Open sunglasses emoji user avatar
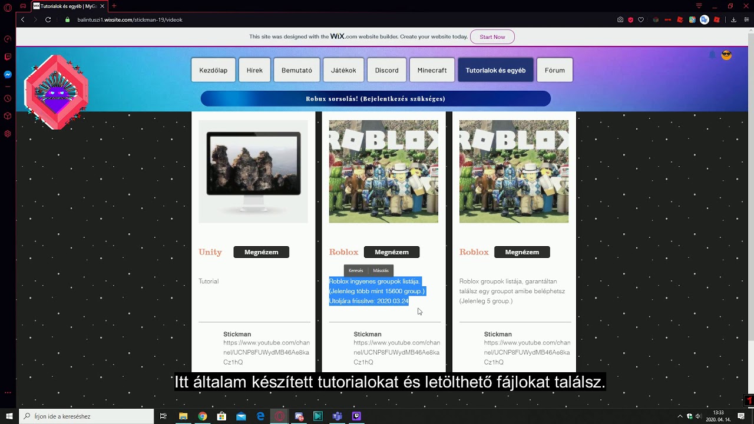 pyautogui.click(x=726, y=55)
